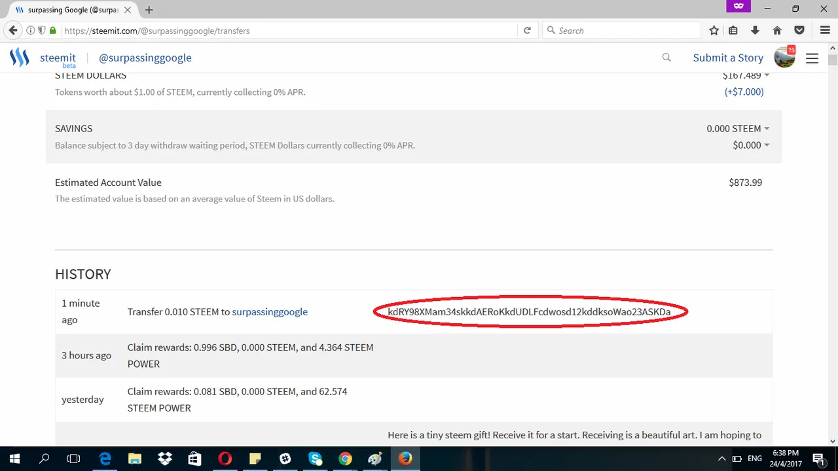Open Steemit search magnifier icon
Image resolution: width=838 pixels, height=471 pixels.
666,58
